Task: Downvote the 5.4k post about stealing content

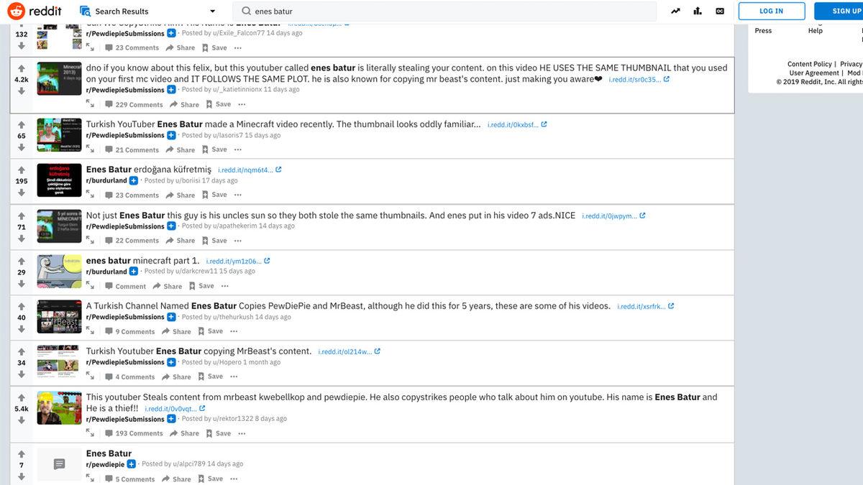Action: pyautogui.click(x=22, y=420)
